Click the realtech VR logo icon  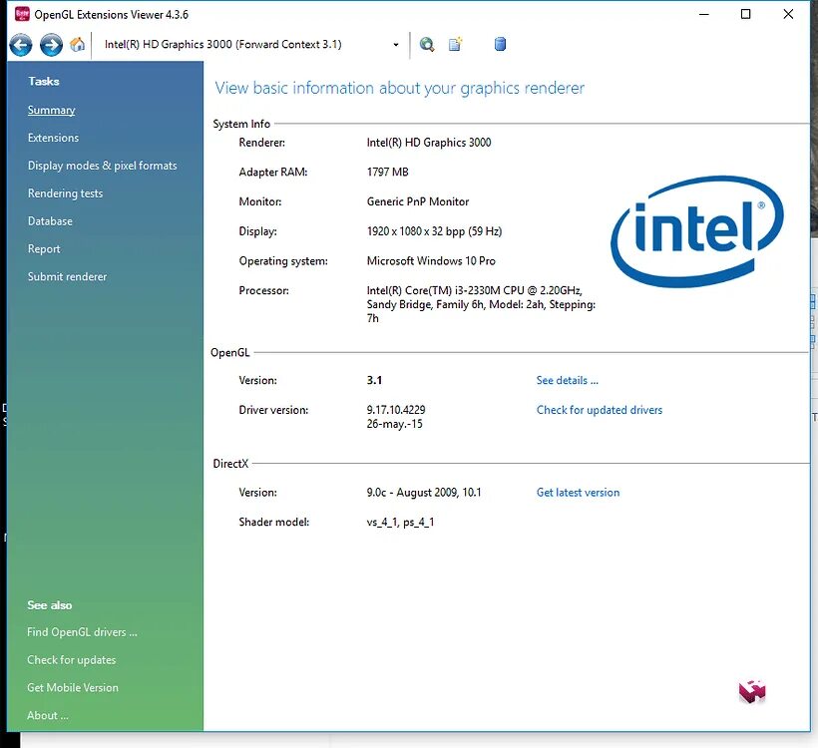(x=752, y=692)
